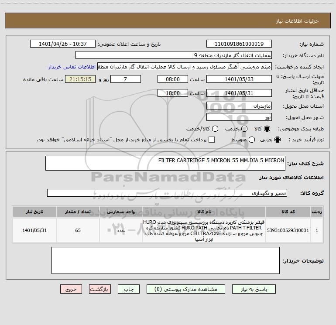Click the row number 1 cell
The image size is (336, 325).
[317, 230]
